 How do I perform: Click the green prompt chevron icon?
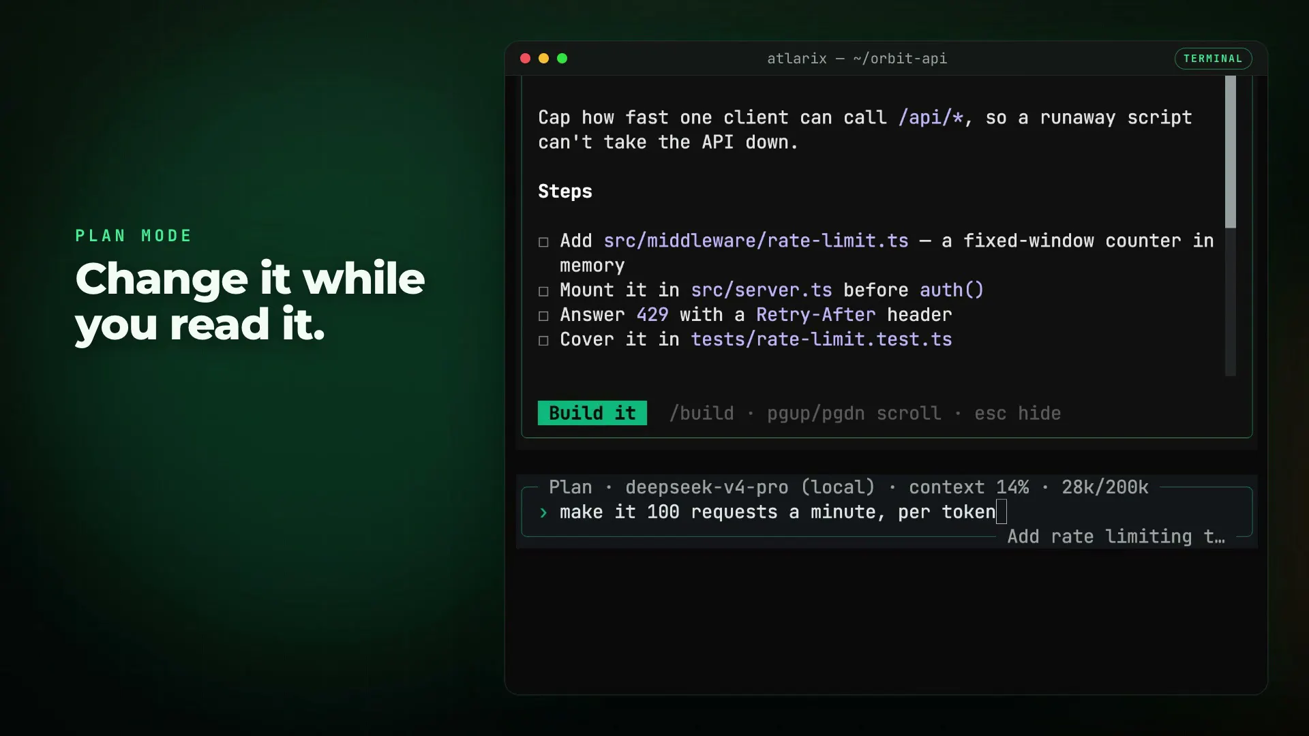click(x=543, y=512)
